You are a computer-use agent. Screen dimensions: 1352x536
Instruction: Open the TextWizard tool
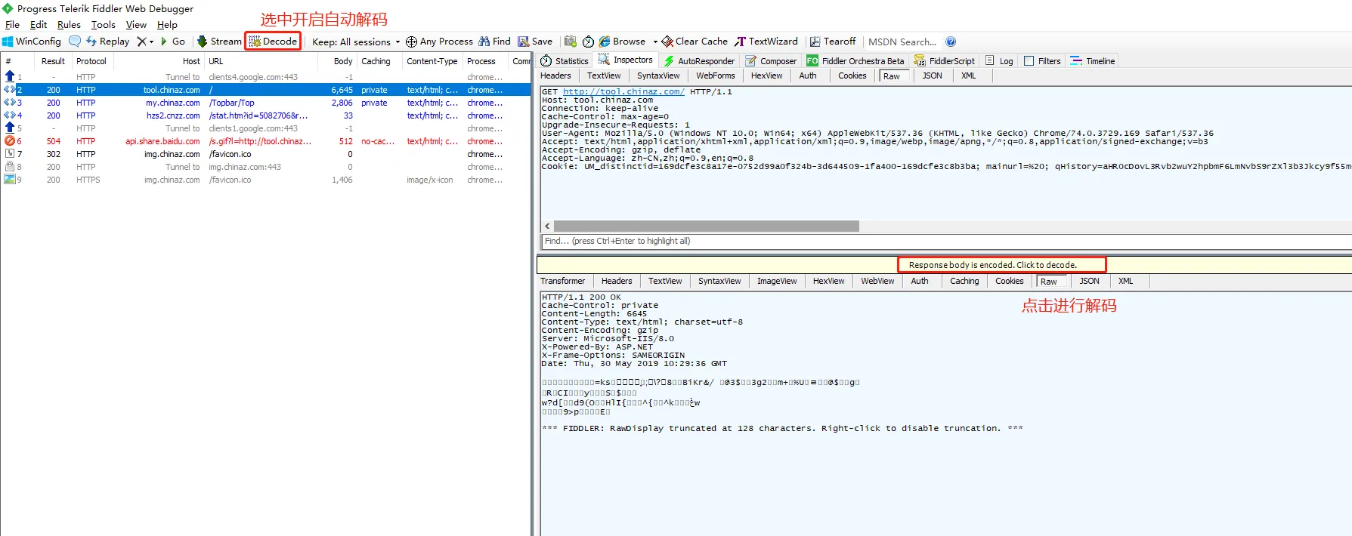click(766, 42)
